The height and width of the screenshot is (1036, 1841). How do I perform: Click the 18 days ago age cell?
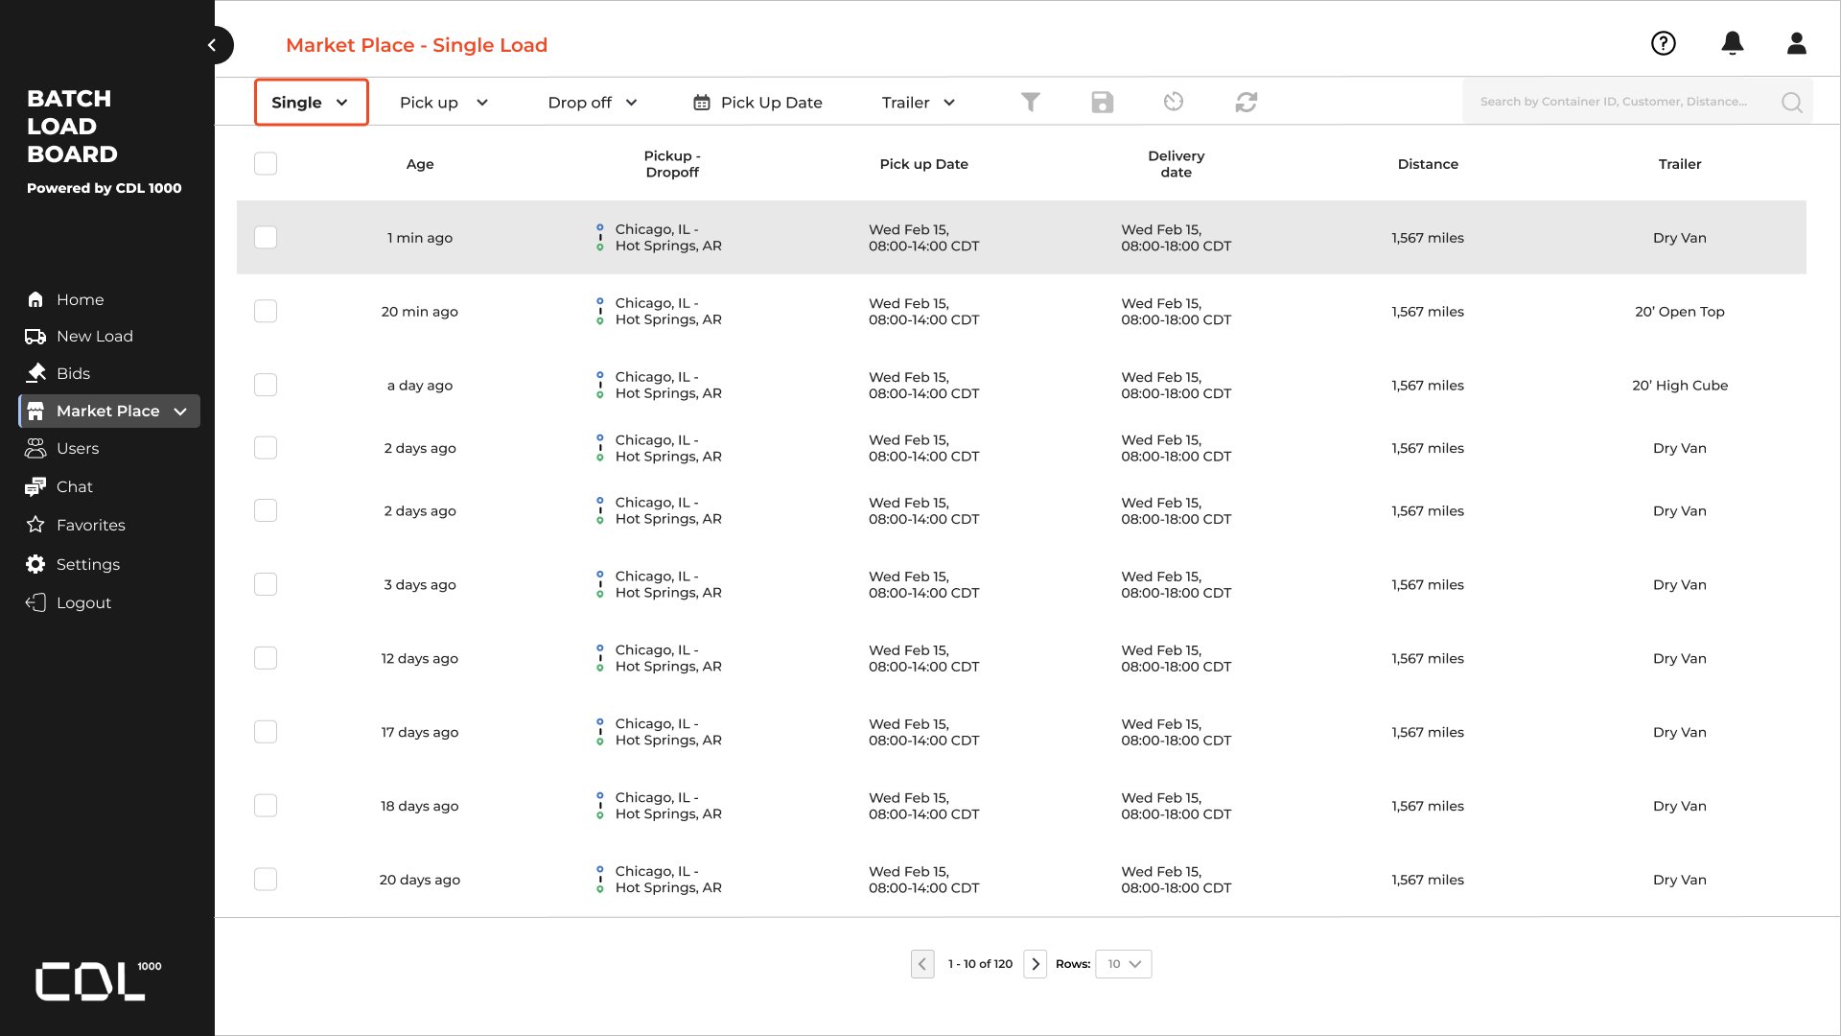point(420,806)
